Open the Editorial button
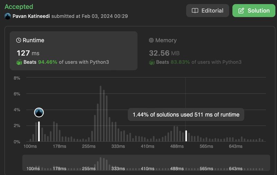The width and height of the screenshot is (277, 175). (207, 11)
